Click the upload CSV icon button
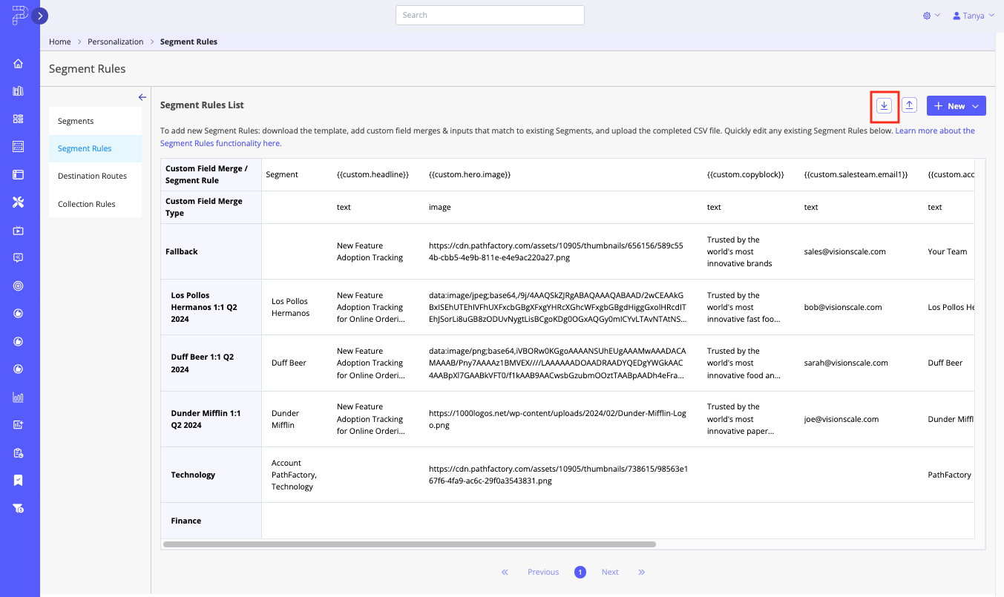The image size is (1004, 597). click(909, 106)
